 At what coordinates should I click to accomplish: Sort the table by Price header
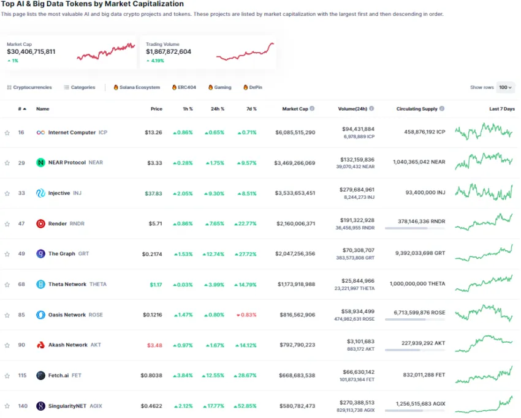click(156, 109)
